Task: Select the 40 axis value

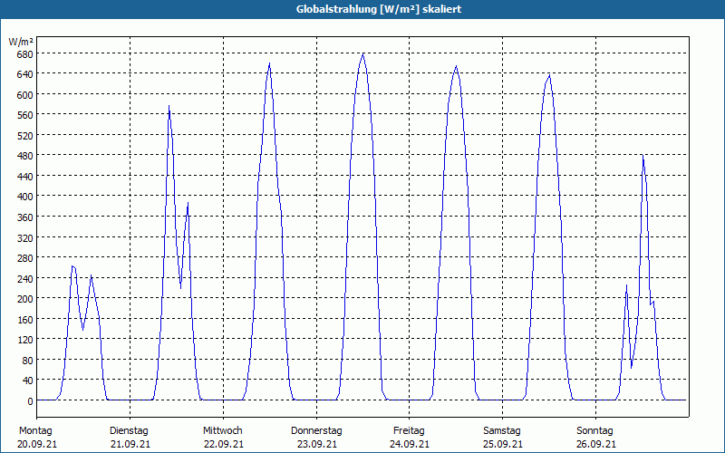Action: click(x=27, y=381)
